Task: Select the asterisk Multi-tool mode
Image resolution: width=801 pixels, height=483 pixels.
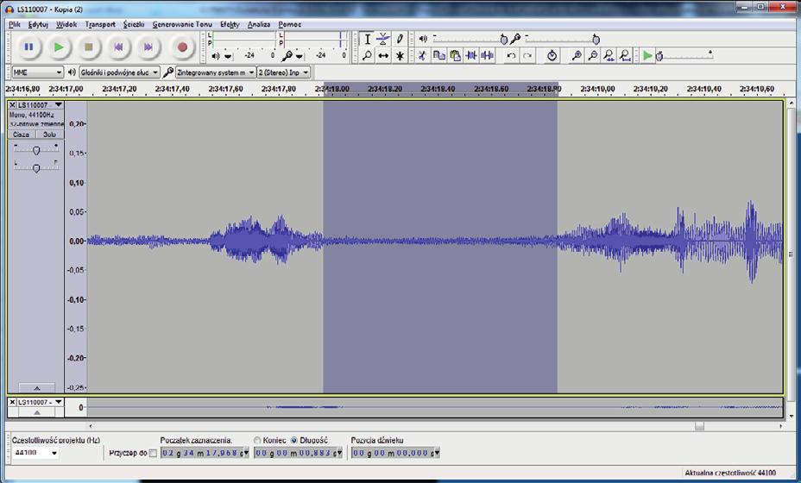Action: click(400, 56)
